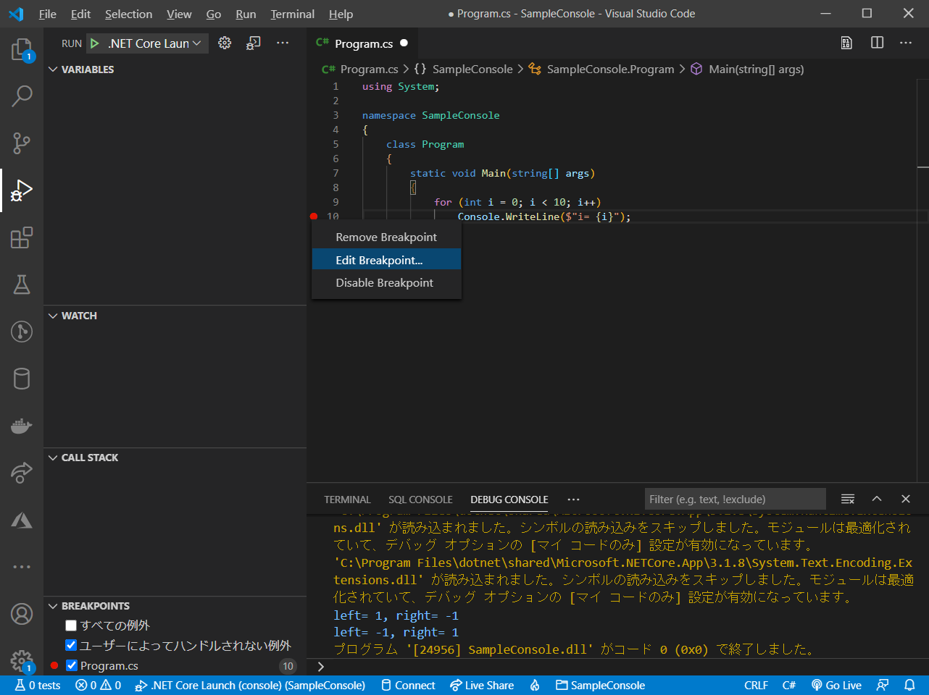The width and height of the screenshot is (929, 695).
Task: Choose Remove Breakpoint from context menu
Action: pyautogui.click(x=386, y=237)
